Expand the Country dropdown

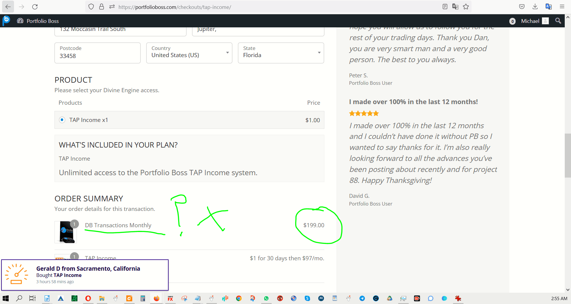click(189, 53)
